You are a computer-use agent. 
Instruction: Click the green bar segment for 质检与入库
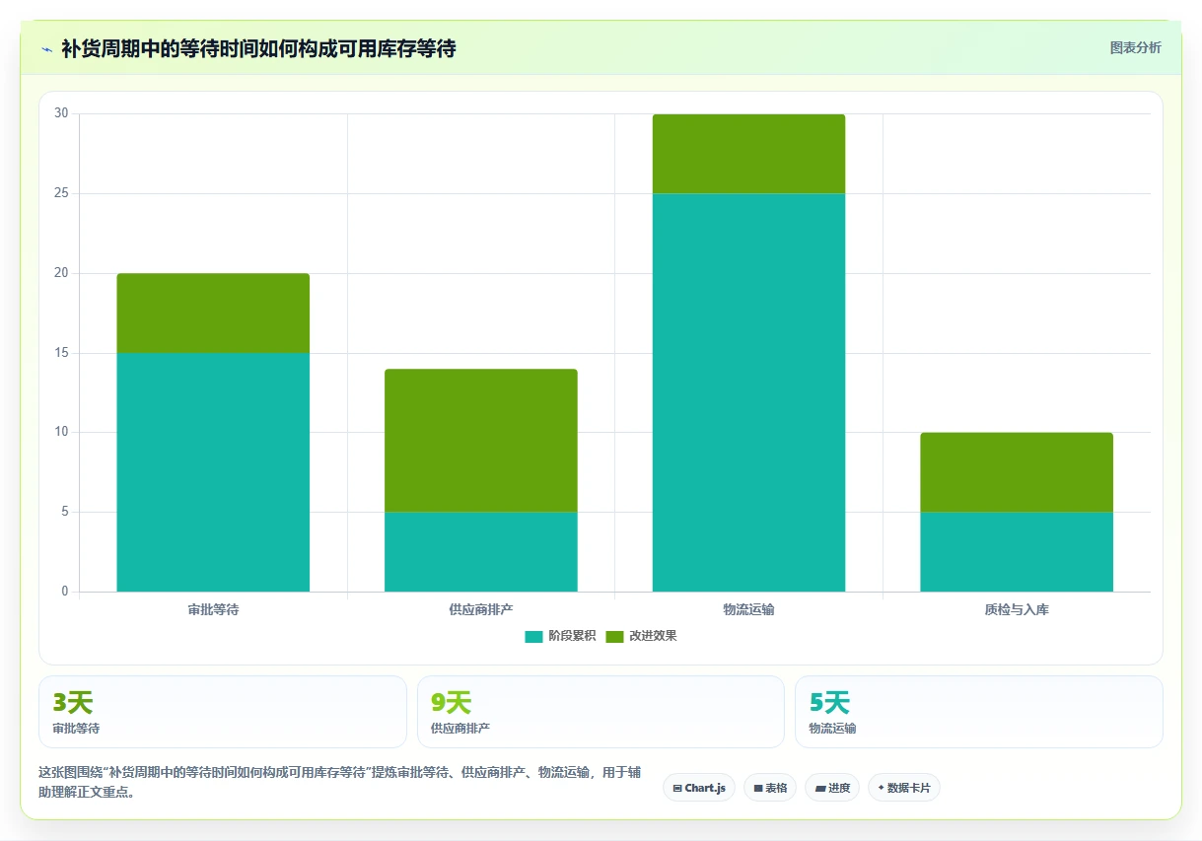point(1017,472)
